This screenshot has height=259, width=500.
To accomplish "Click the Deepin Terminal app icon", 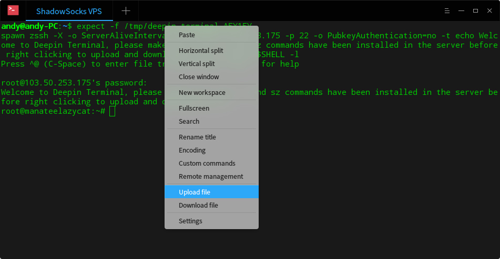I will click(x=13, y=10).
